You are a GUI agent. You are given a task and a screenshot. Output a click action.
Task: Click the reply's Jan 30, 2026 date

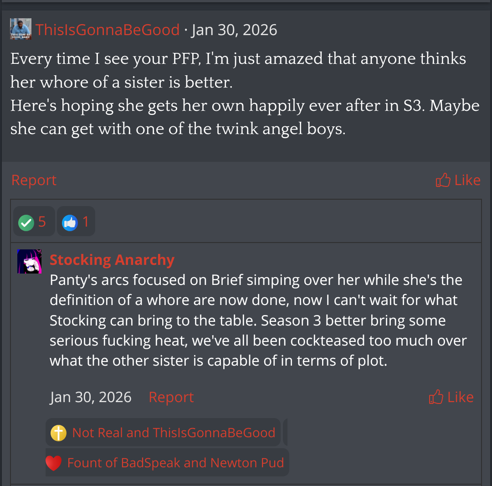click(x=91, y=397)
